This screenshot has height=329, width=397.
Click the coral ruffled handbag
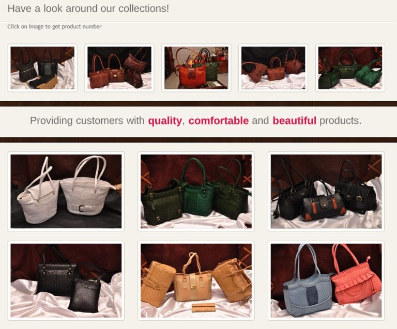[355, 280]
